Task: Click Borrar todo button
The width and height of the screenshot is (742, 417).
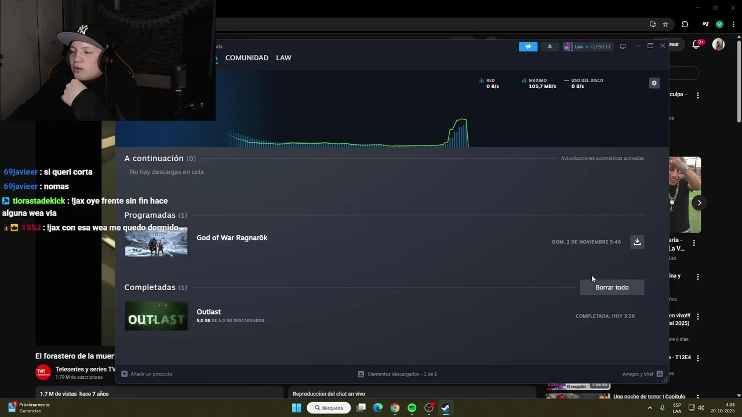Action: 612,287
